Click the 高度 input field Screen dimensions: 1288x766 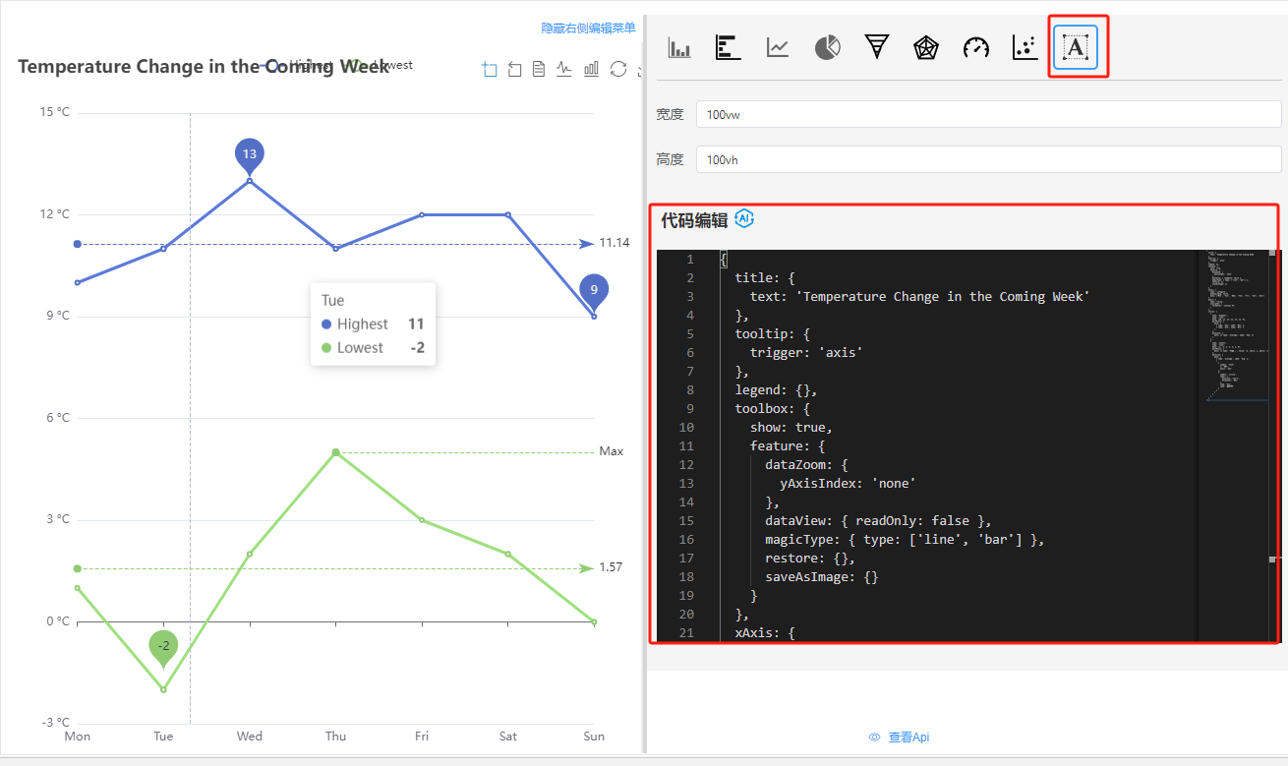coord(988,159)
